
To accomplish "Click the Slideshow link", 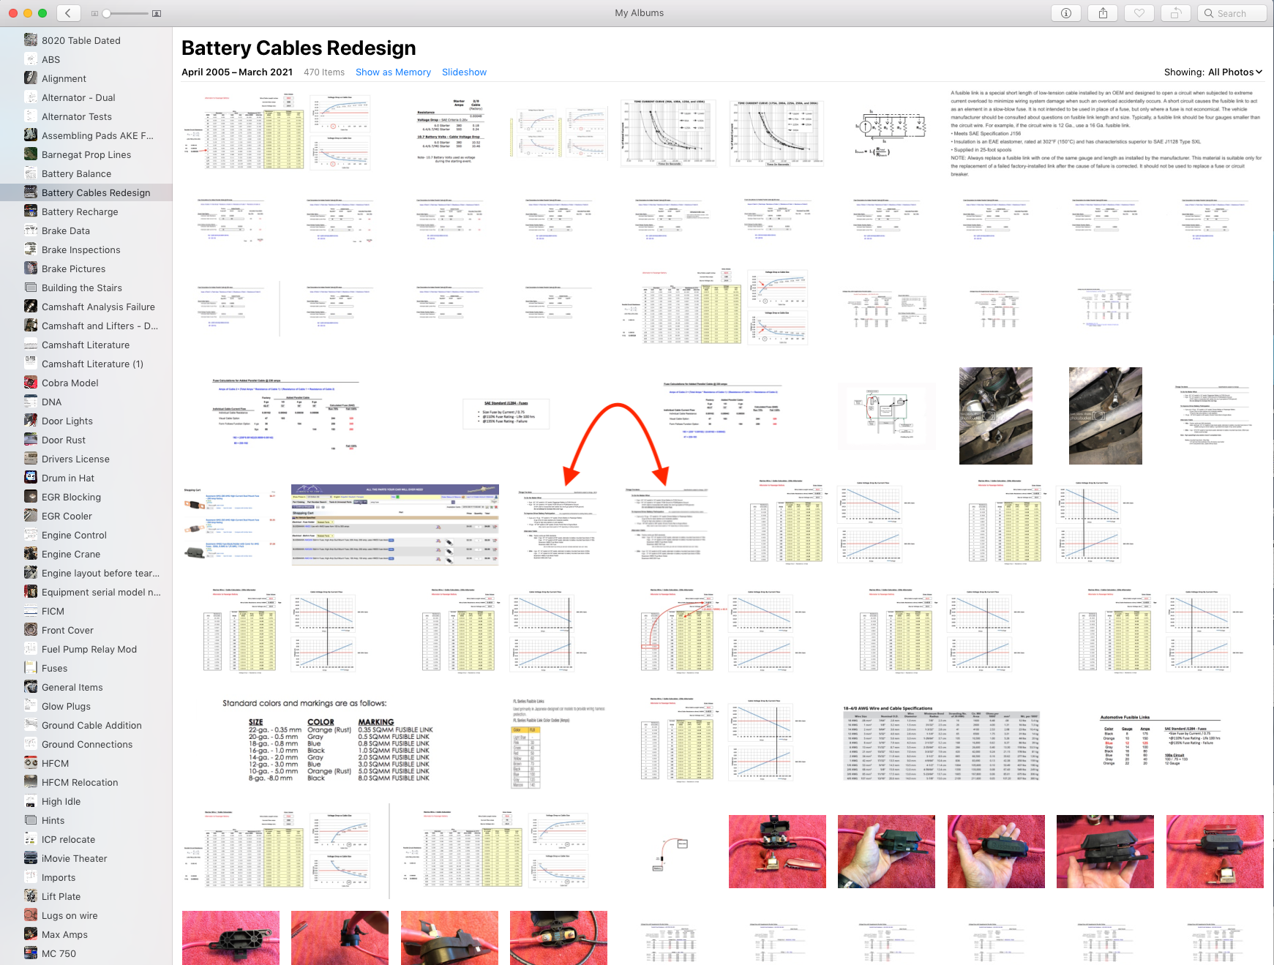I will pos(464,72).
